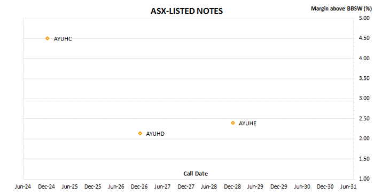Click the AYUHE diamond data marker
The height and width of the screenshot is (195, 374).
[x=233, y=123]
